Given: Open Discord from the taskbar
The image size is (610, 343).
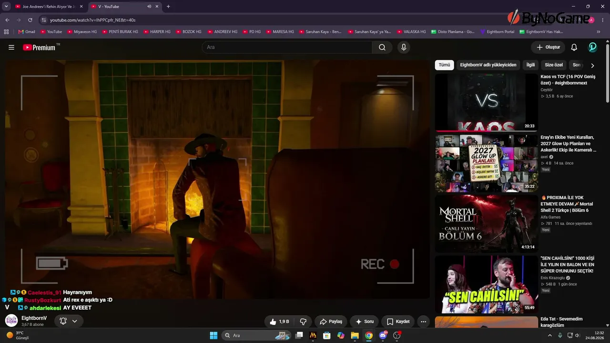Looking at the screenshot, I should tap(383, 335).
